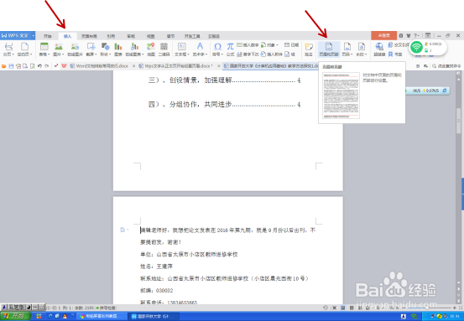
Task: Close the Wps文字从正文页开始设置页眉.docx tab
Action: coord(219,66)
